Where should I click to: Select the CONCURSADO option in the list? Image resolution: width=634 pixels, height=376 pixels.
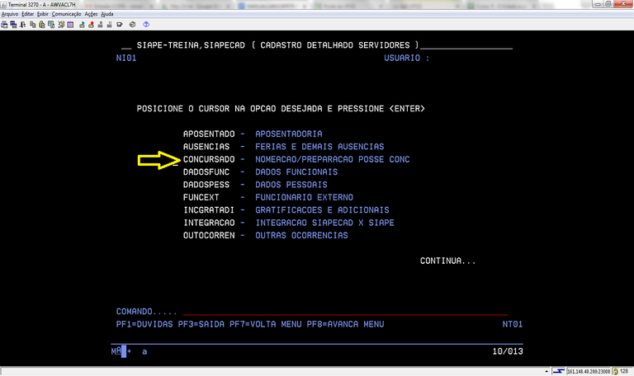209,159
